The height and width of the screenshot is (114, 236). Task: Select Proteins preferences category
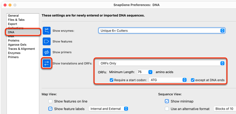pyautogui.click(x=23, y=40)
